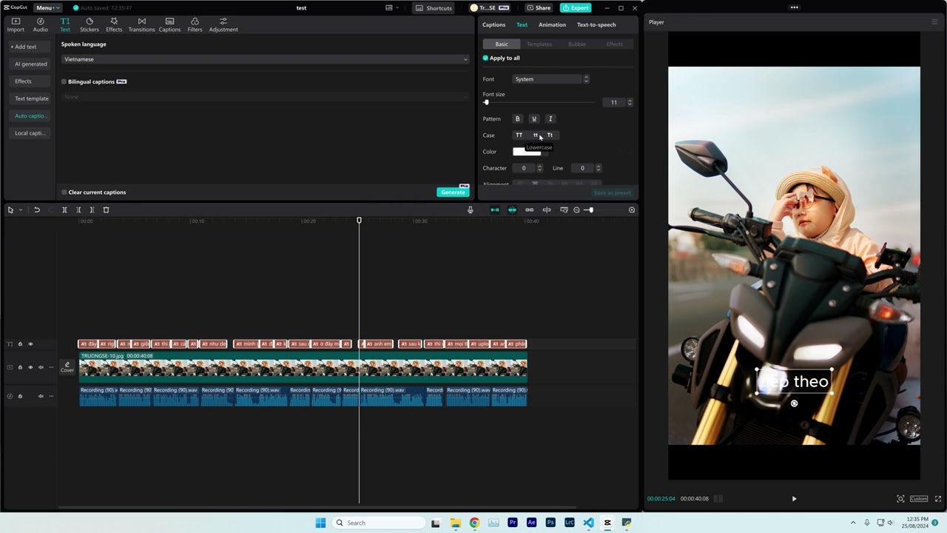Hide the caption text track
This screenshot has width=947, height=533.
pos(30,344)
